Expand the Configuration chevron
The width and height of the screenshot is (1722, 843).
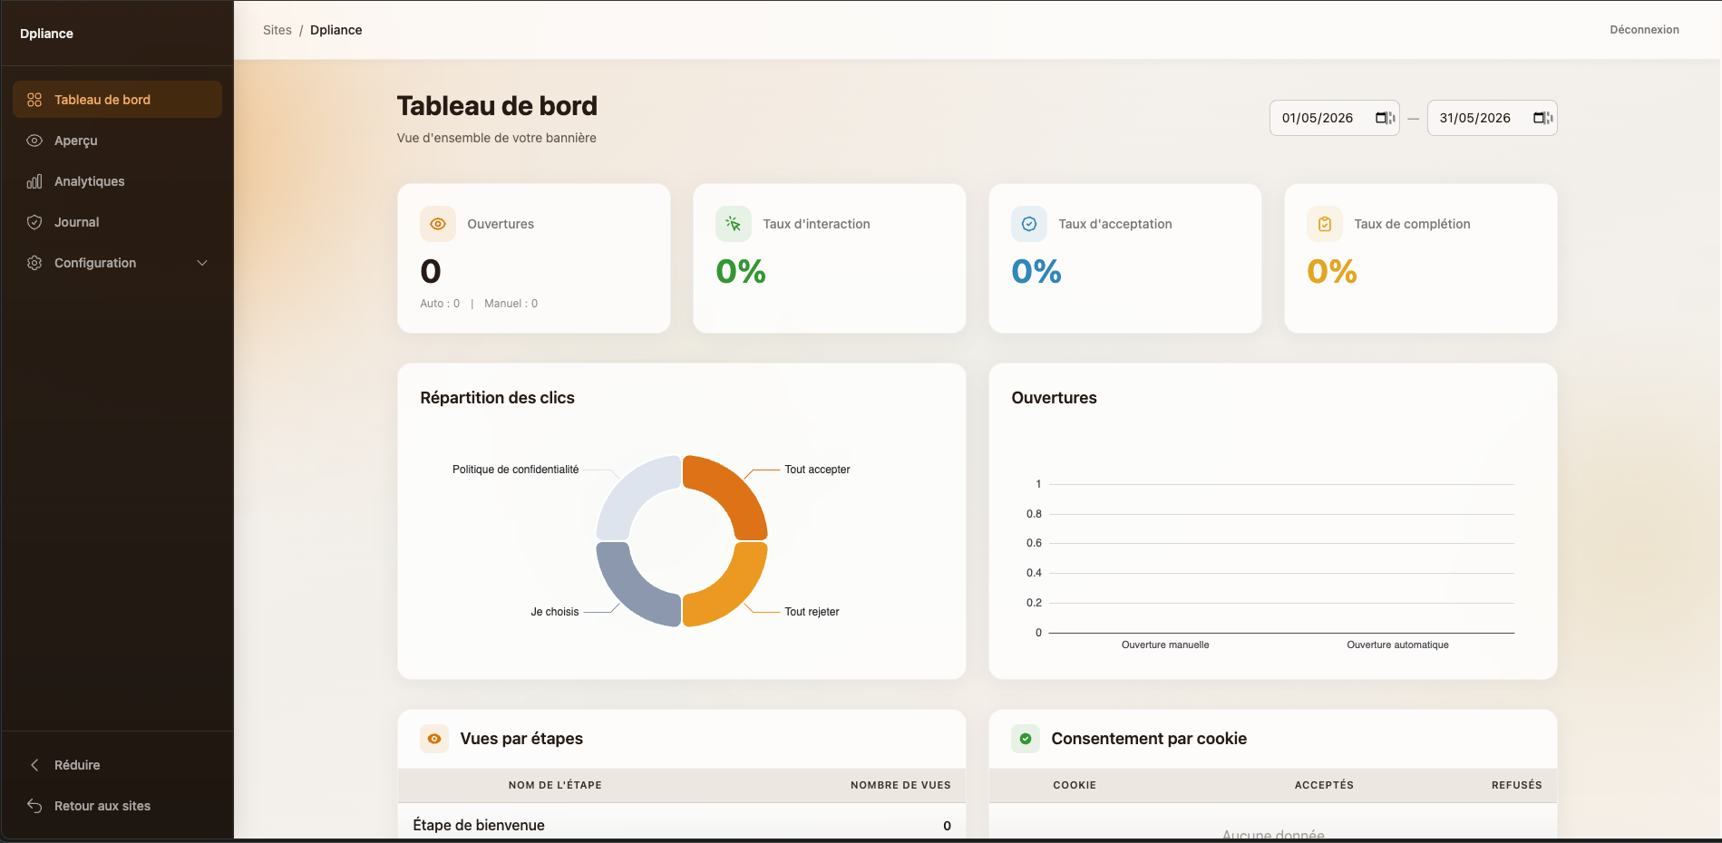[202, 263]
